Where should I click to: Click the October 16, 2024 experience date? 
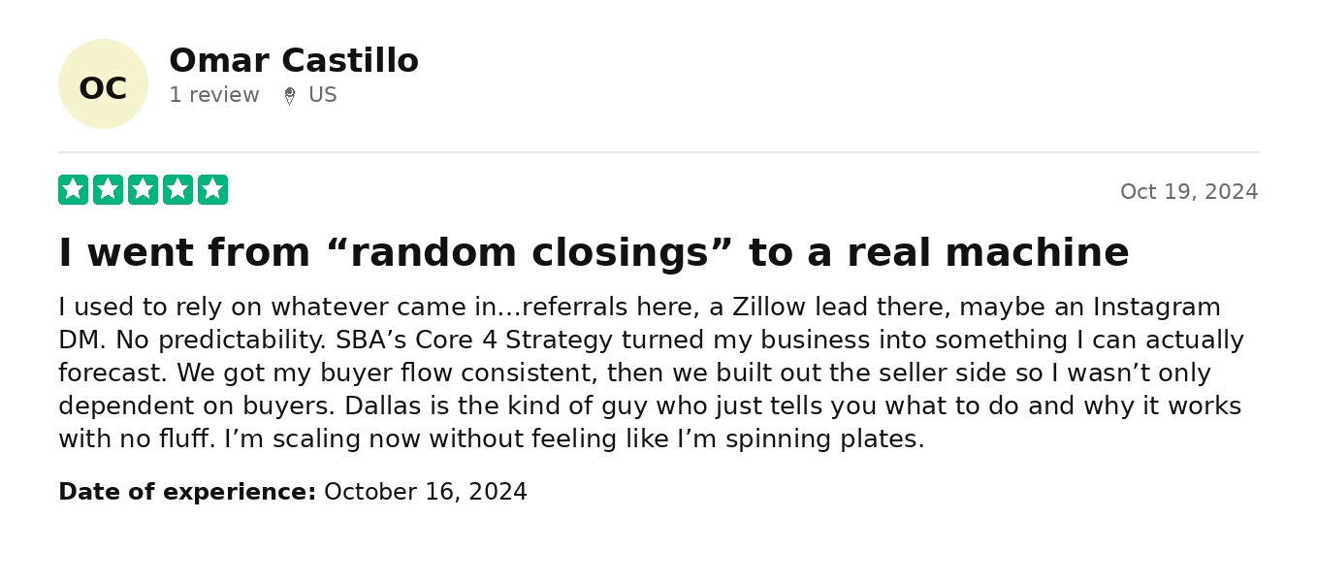tap(425, 492)
